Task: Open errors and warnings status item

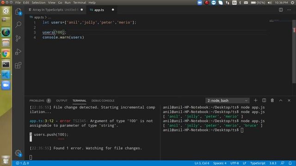Action: click(x=22, y=163)
